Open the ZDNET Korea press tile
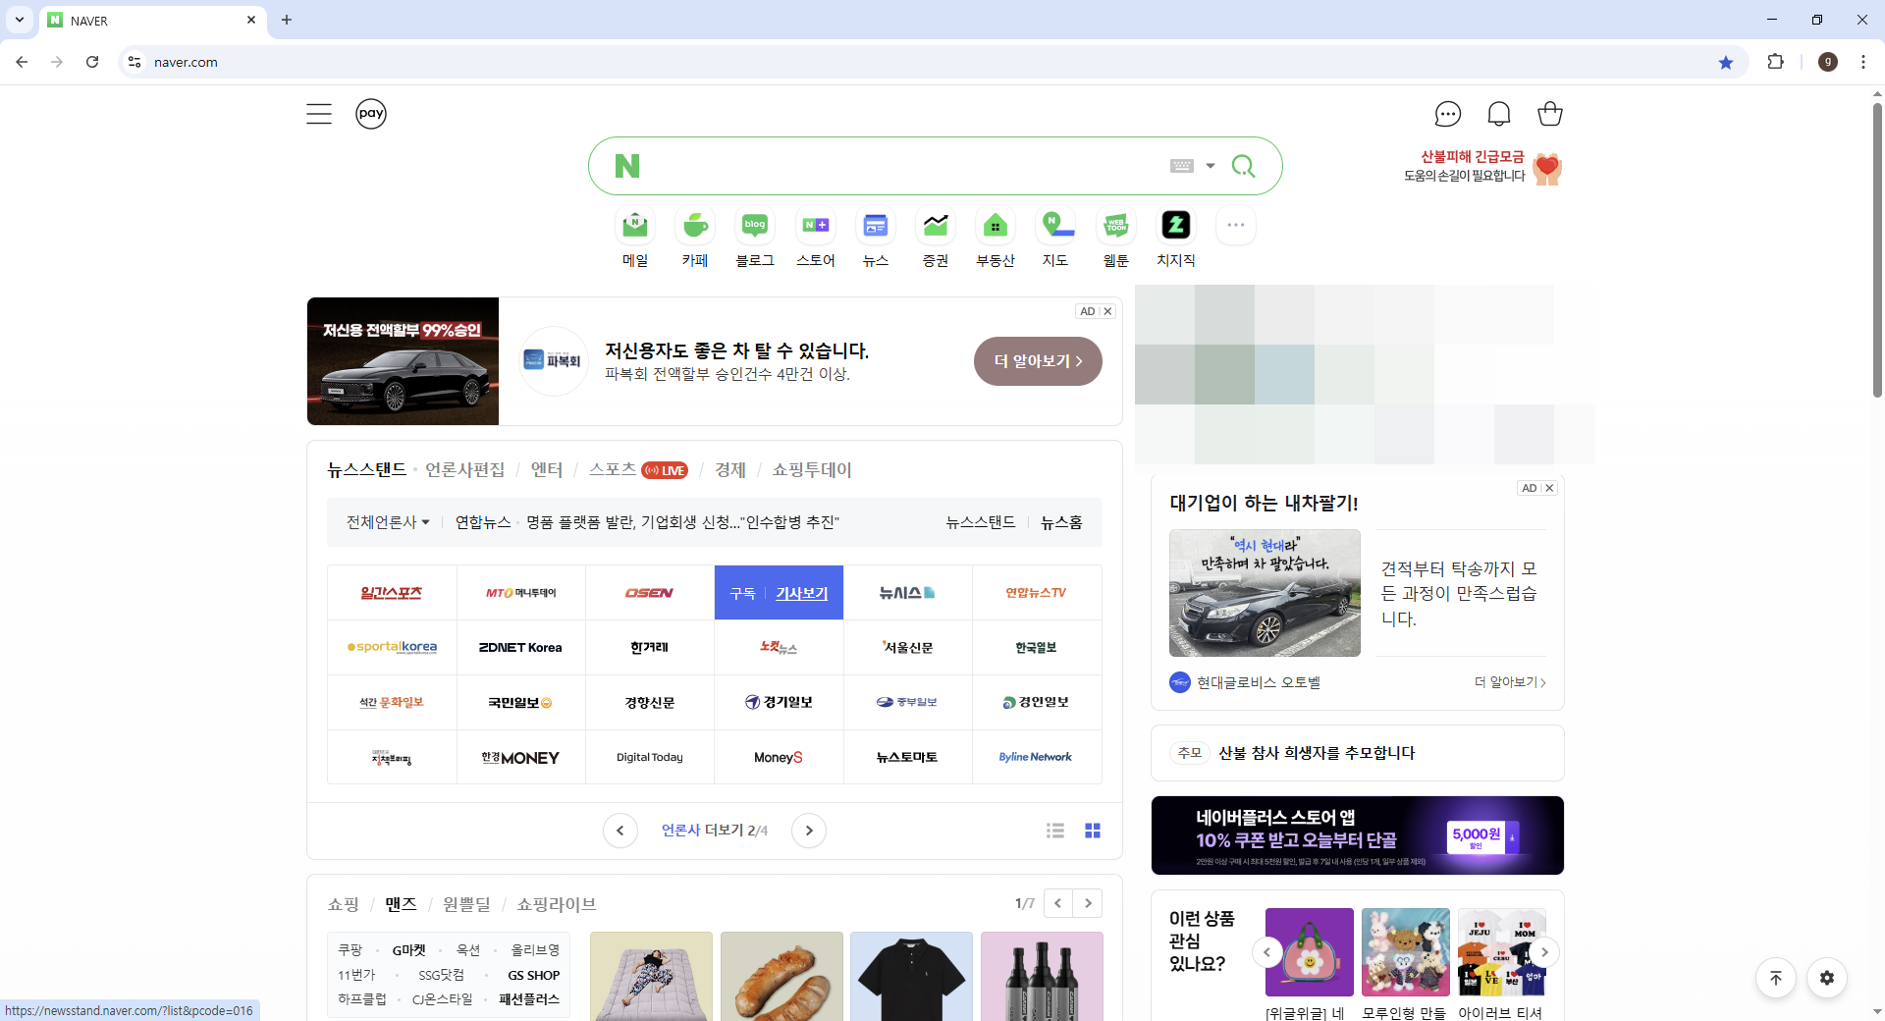Viewport: 1885px width, 1021px height. point(520,648)
